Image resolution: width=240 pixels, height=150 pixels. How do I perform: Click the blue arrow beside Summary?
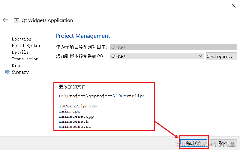point(8,72)
